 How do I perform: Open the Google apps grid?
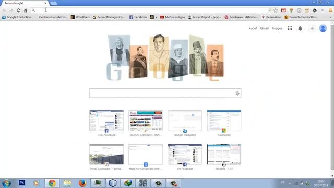coord(290,28)
